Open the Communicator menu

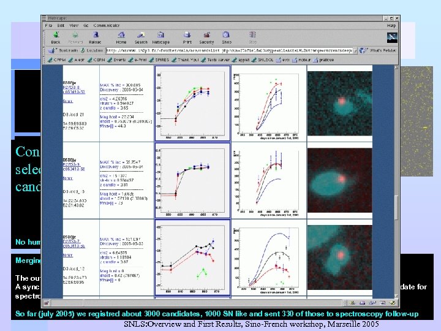pos(107,25)
